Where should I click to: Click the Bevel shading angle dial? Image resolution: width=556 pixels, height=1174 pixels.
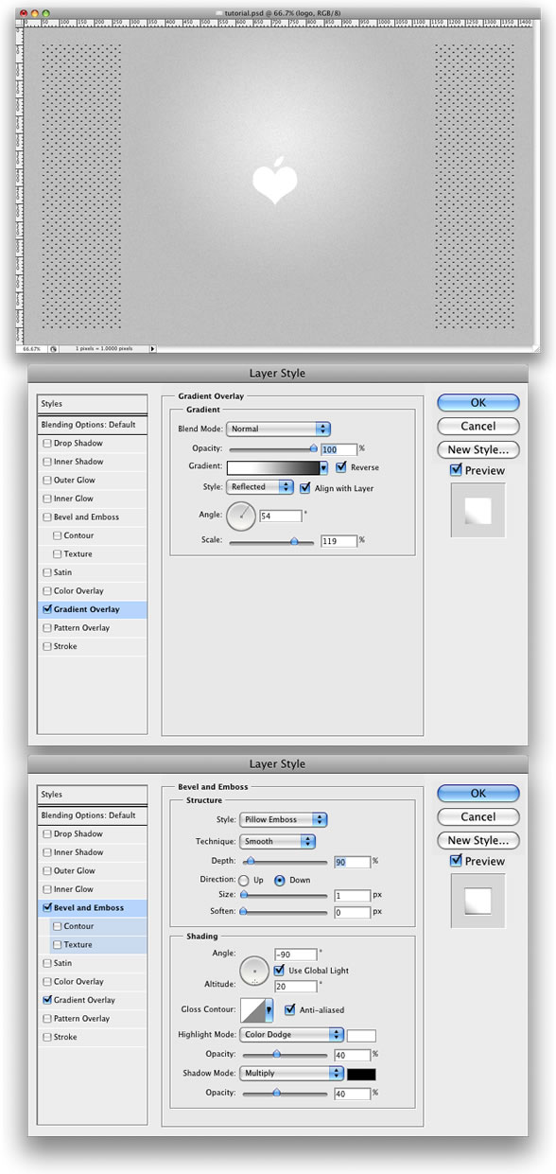254,971
